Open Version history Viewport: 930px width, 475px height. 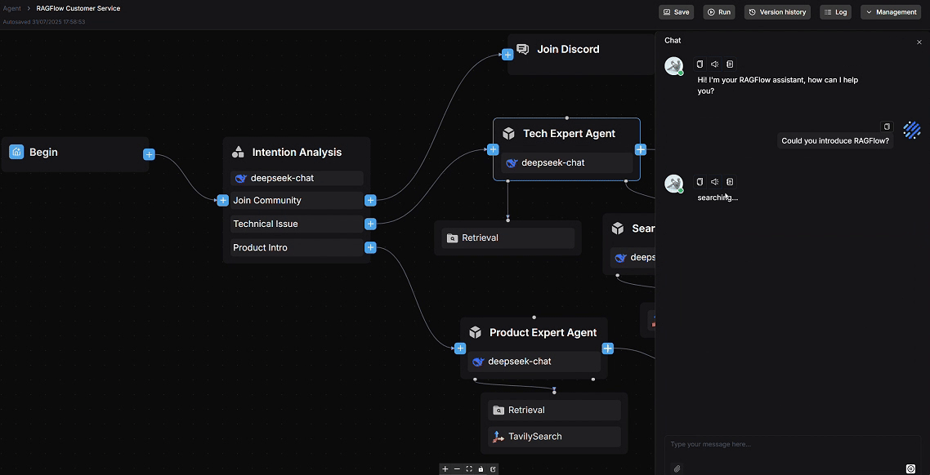(x=777, y=12)
